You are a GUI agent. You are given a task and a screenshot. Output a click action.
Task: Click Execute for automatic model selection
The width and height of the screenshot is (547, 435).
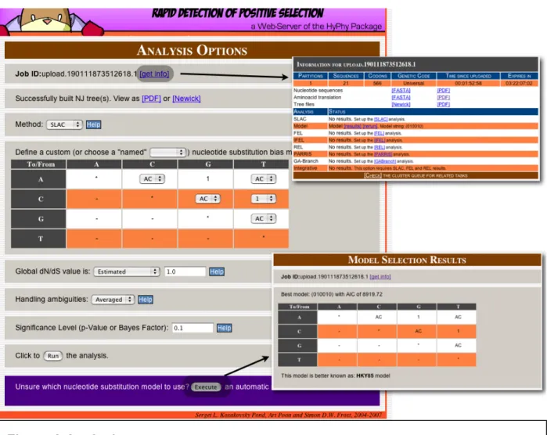(206, 386)
